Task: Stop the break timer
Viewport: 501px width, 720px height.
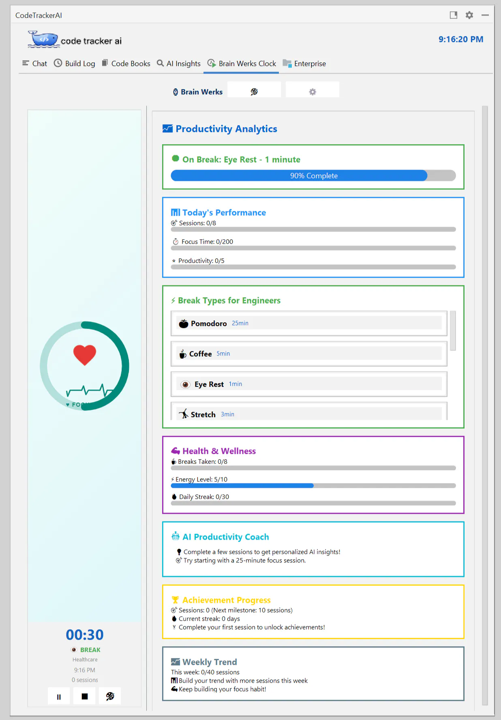Action: pyautogui.click(x=85, y=697)
